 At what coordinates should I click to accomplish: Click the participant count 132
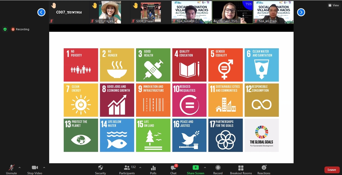pyautogui.click(x=133, y=167)
